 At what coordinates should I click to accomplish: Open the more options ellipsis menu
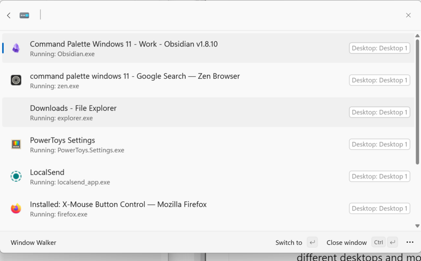click(410, 243)
